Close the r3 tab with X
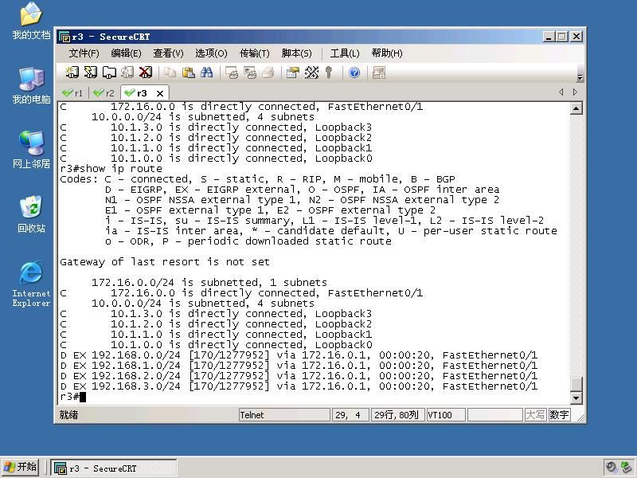 pyautogui.click(x=160, y=93)
